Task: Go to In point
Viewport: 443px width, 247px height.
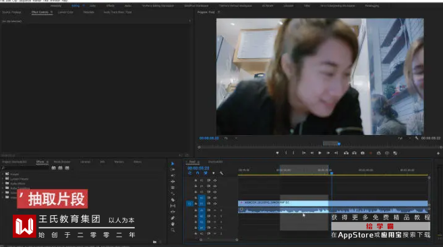Action: (303, 153)
